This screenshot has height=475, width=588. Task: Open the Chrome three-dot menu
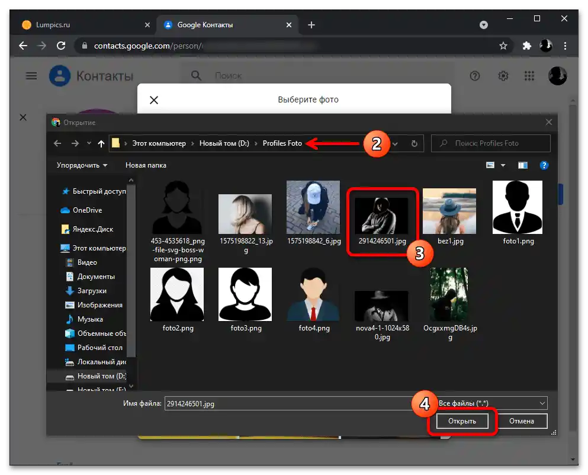point(565,46)
